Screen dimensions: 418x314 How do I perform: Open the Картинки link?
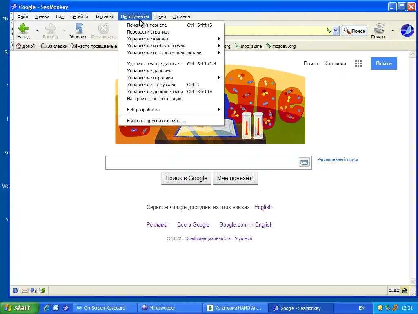click(335, 63)
